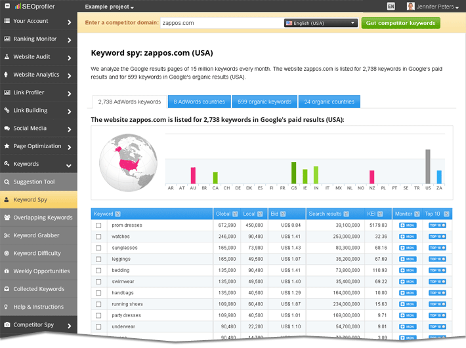Screen dimensions: 466x348
Task: Click the EN language icon
Action: [391, 7]
